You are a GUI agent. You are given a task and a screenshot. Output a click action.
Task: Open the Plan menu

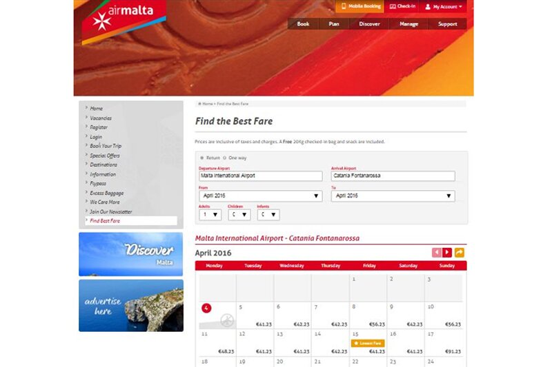(x=334, y=24)
